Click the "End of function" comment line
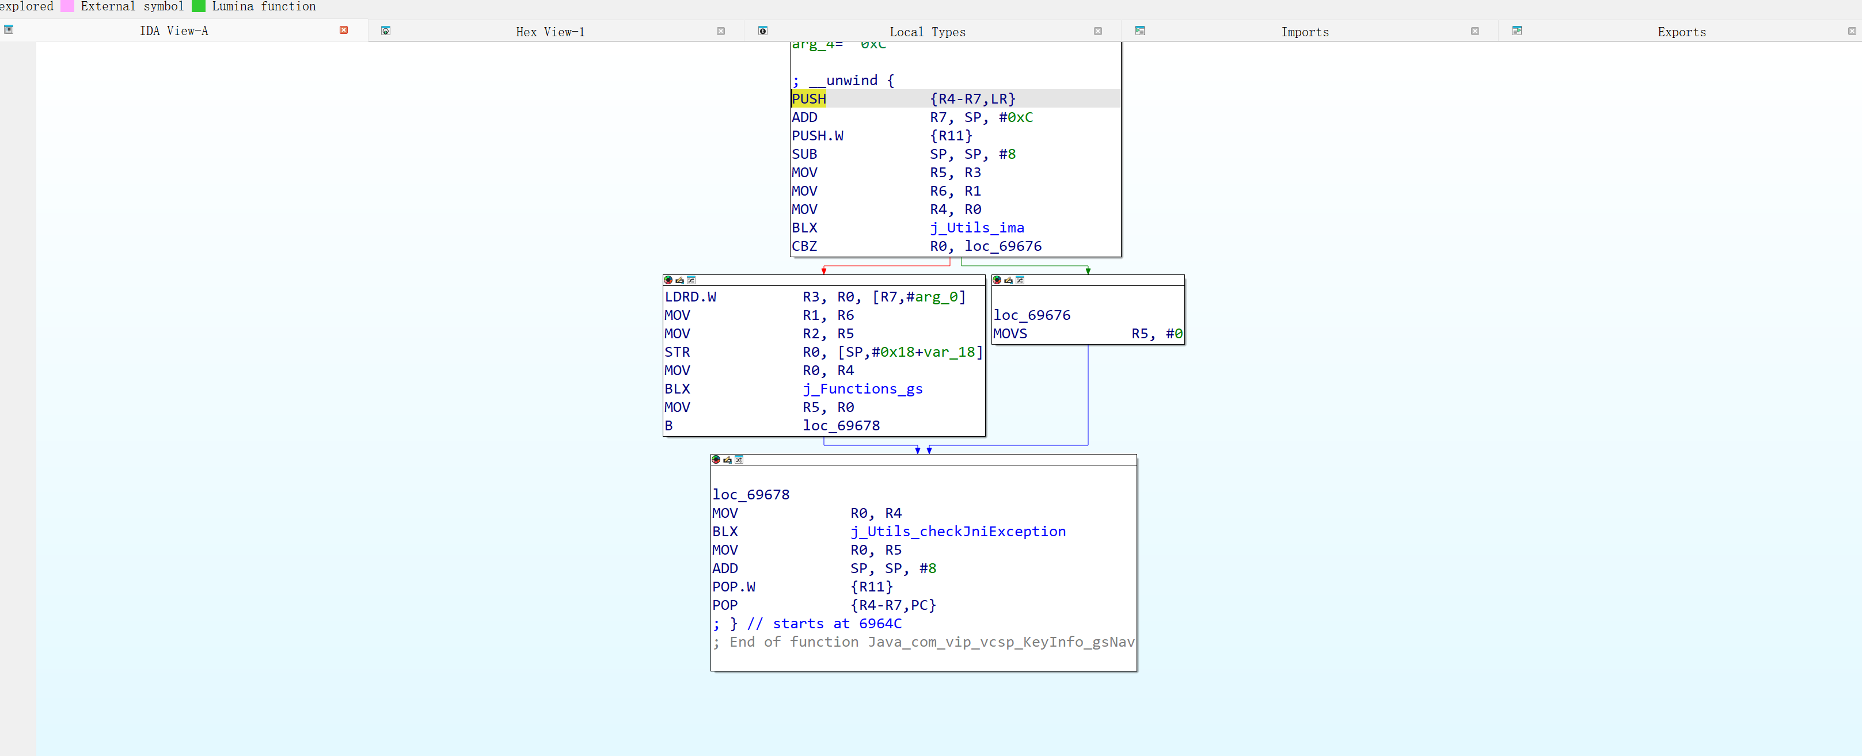This screenshot has width=1862, height=756. point(924,643)
